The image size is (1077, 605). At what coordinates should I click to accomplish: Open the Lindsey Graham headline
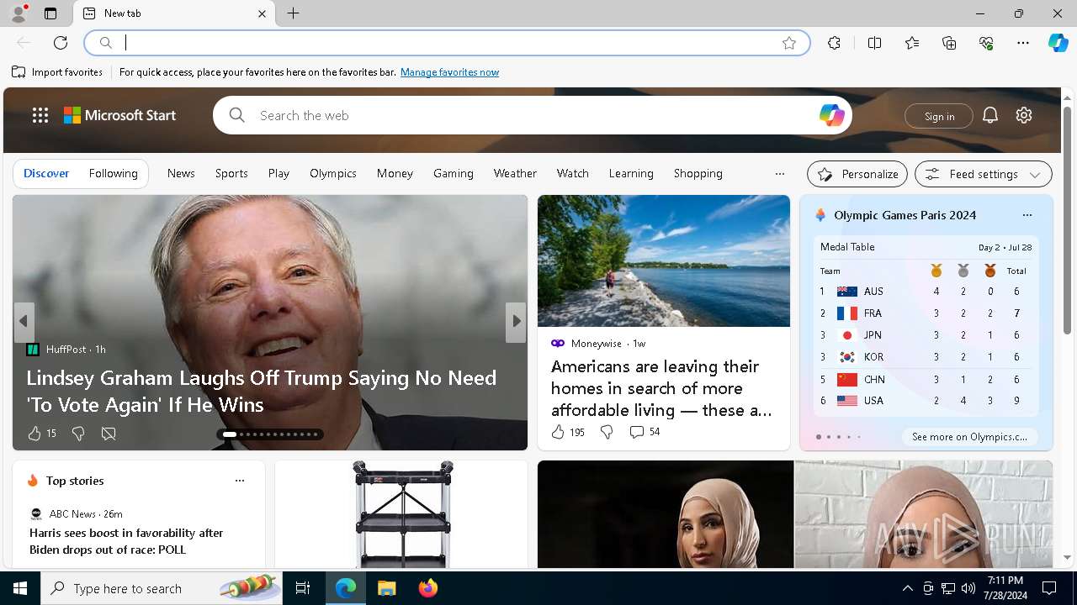[x=262, y=391]
